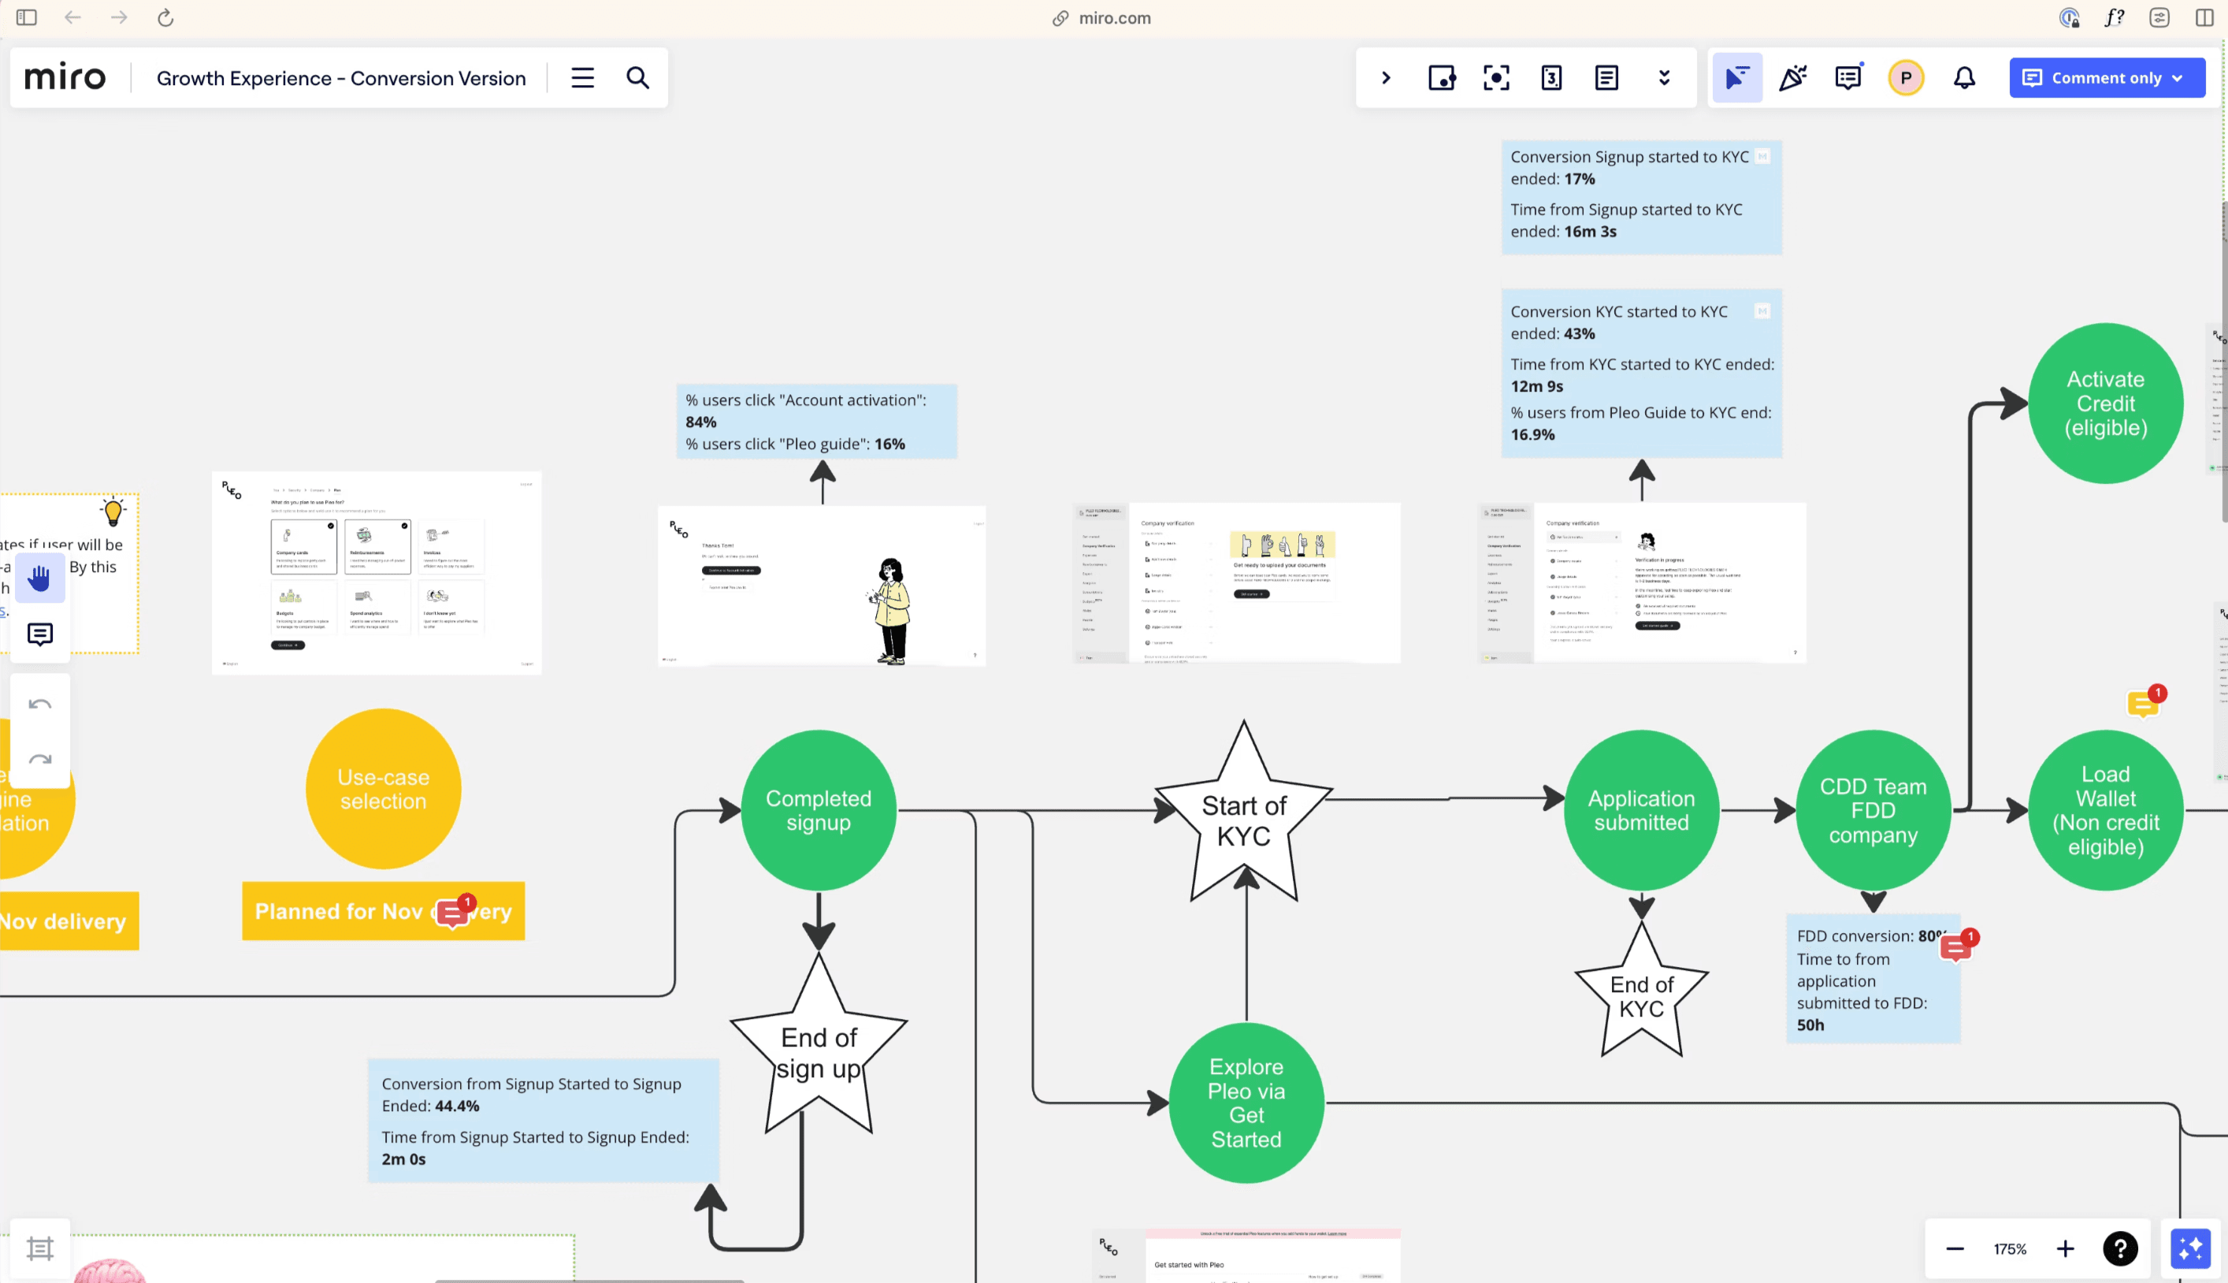Select the Explore Pleo via Get Started circle
2228x1283 pixels.
(1246, 1103)
